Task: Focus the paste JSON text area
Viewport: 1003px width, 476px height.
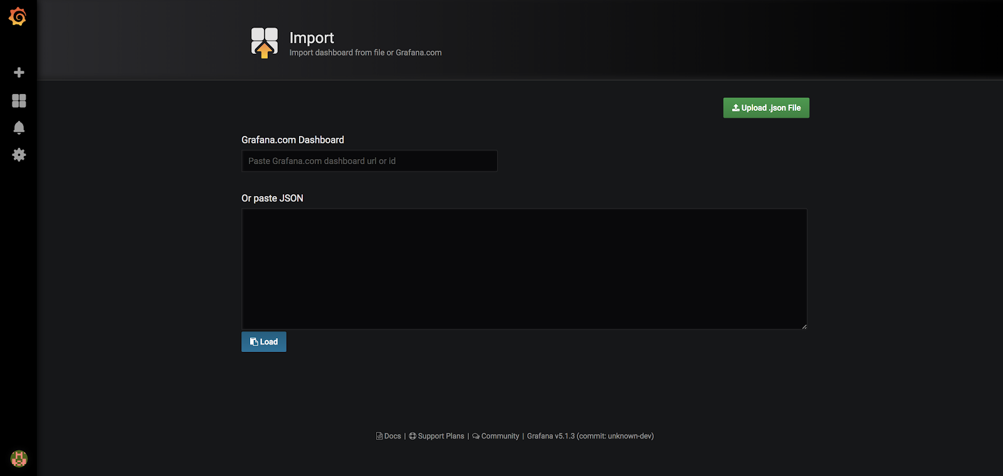Action: click(524, 269)
